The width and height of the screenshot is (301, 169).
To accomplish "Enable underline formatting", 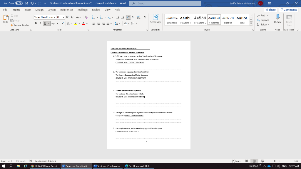I will [x=44, y=23].
